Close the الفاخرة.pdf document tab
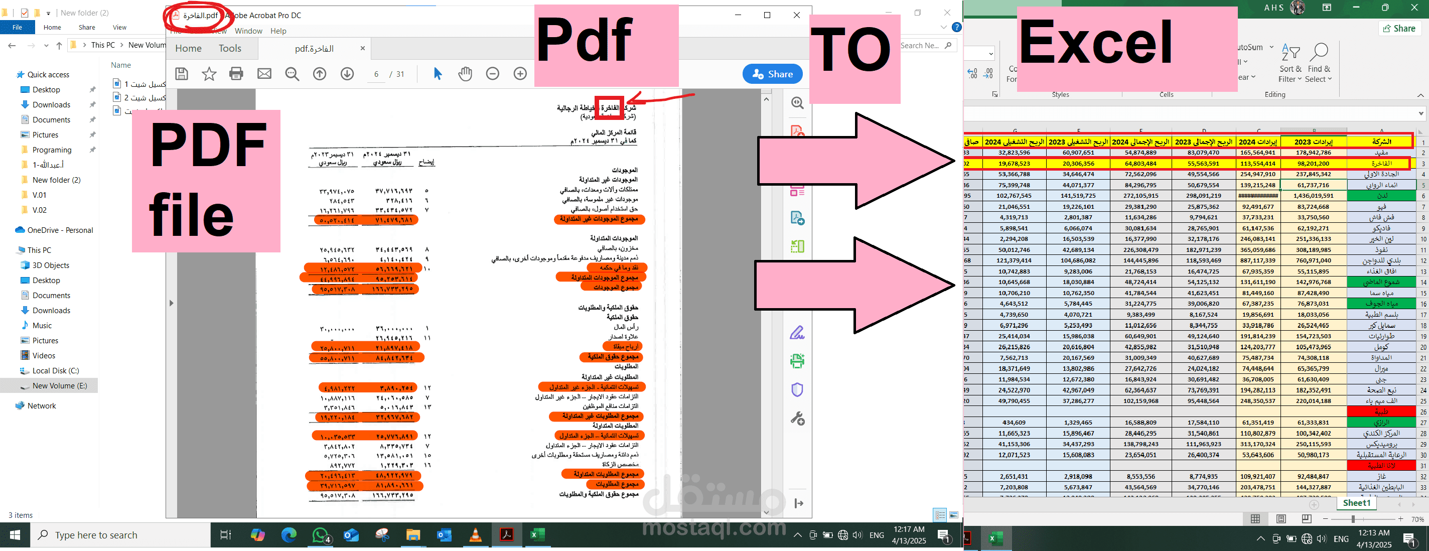 pos(363,48)
